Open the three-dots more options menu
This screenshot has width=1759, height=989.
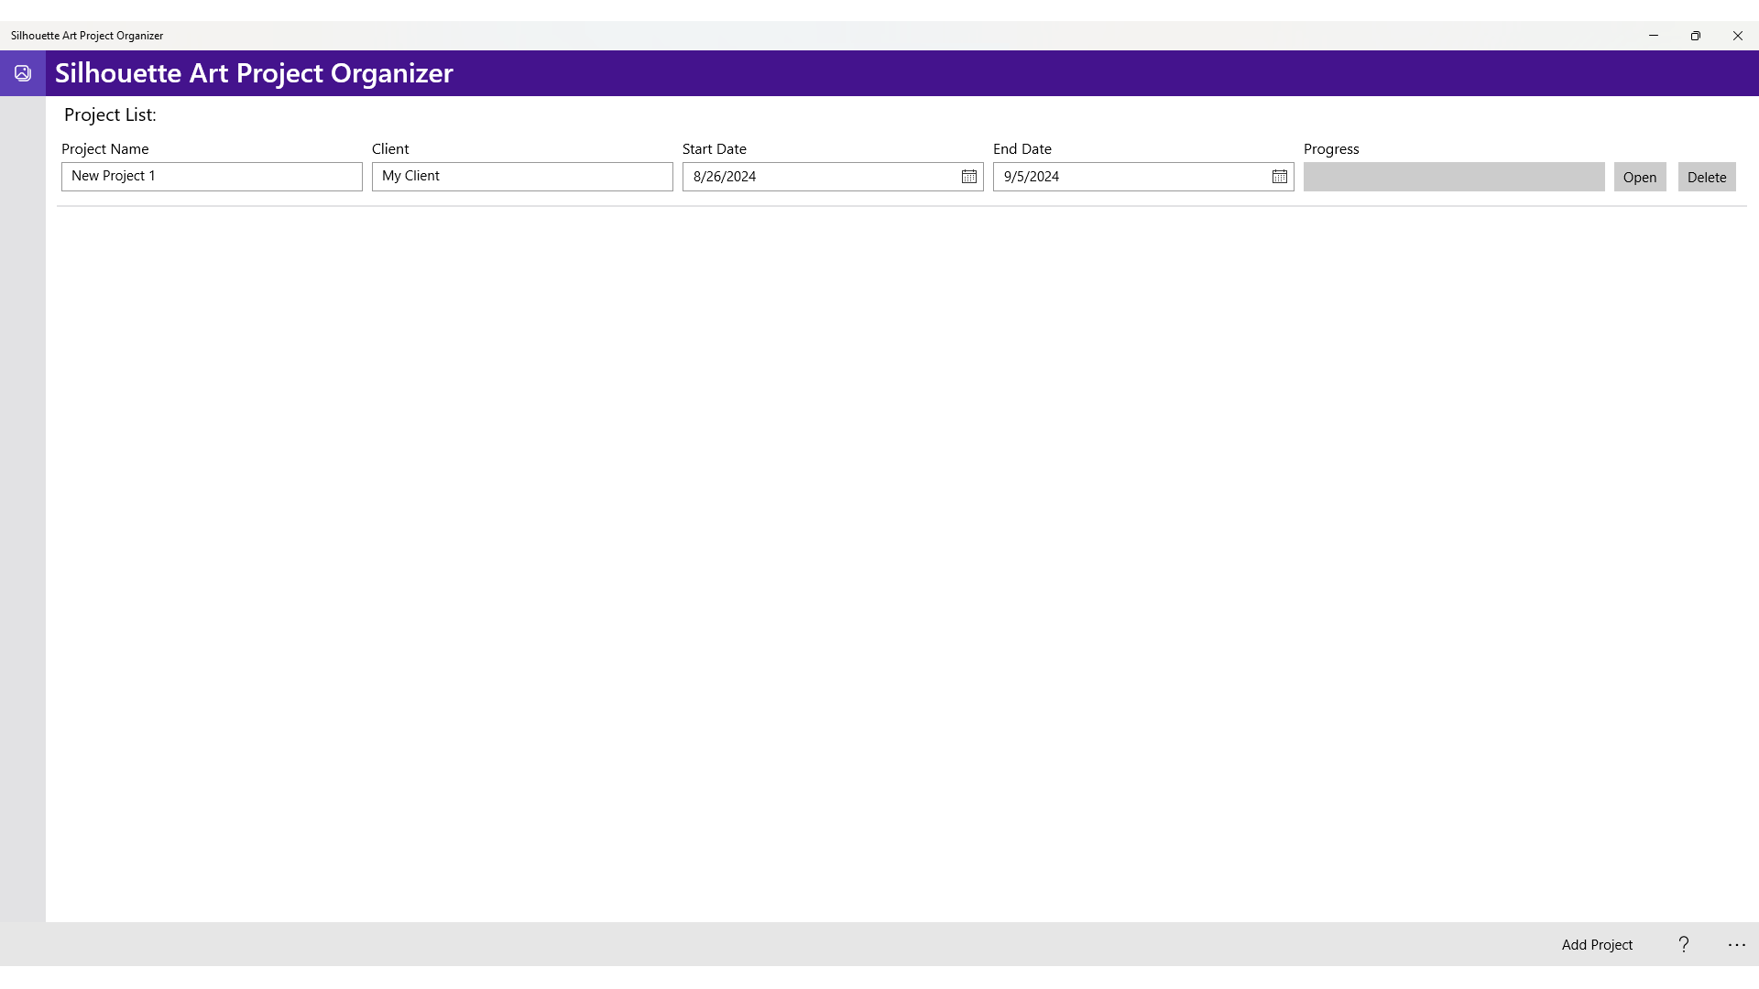coord(1736,944)
